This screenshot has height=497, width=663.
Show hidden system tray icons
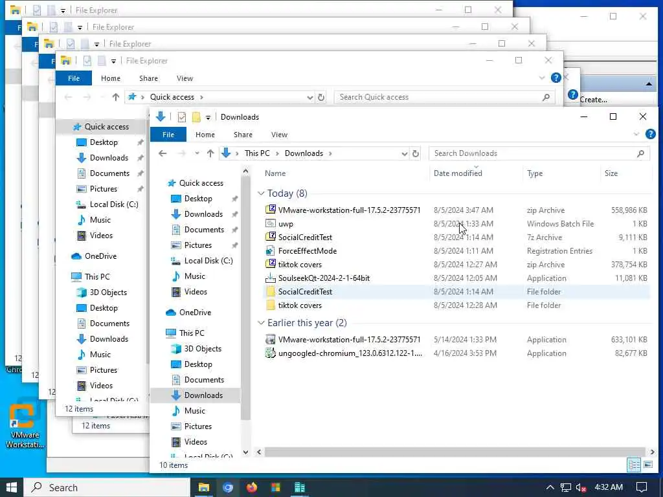coord(550,488)
